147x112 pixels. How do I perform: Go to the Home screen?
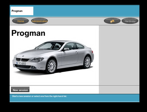click(x=20, y=21)
